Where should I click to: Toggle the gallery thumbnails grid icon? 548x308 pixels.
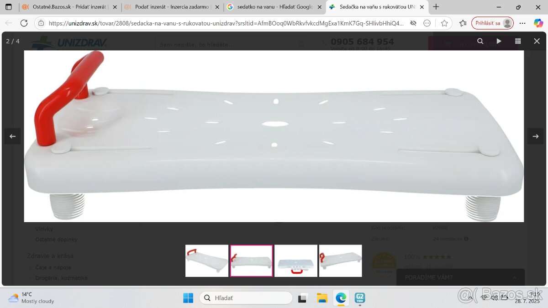pyautogui.click(x=518, y=41)
